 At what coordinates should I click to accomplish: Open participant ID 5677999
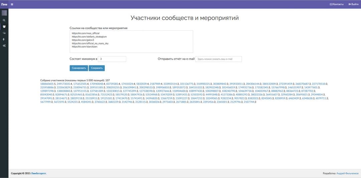pos(45,102)
